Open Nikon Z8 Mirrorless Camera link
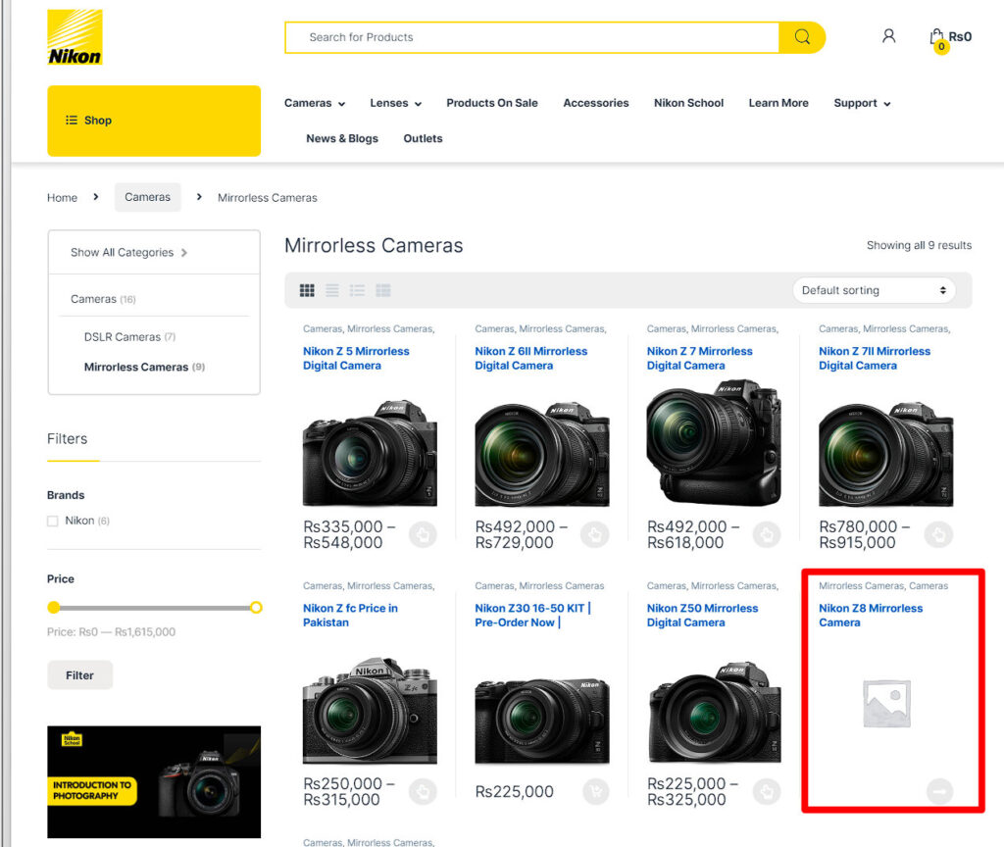 [x=871, y=616]
